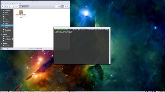Open the View menu
Image resolution: width=165 pixels, height=92 pixels.
point(8,4)
